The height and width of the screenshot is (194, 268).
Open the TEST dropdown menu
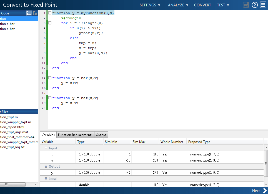click(223, 5)
